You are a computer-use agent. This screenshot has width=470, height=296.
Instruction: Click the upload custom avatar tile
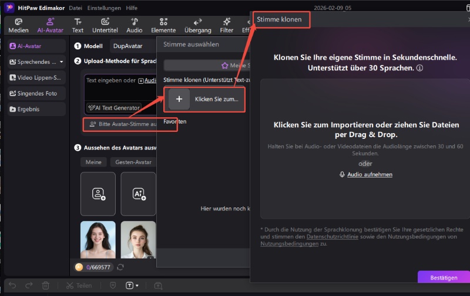[98, 194]
